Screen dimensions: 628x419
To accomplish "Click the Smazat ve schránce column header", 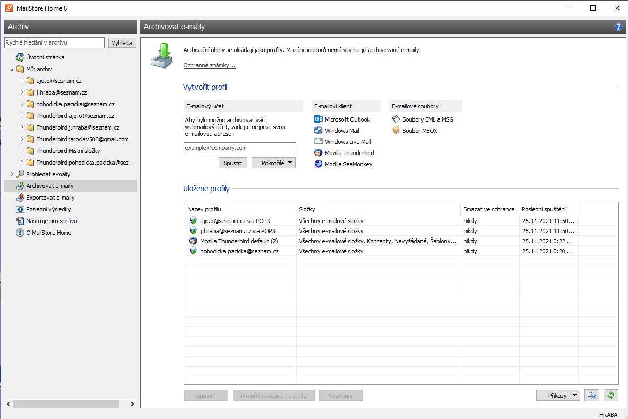I will pos(490,209).
